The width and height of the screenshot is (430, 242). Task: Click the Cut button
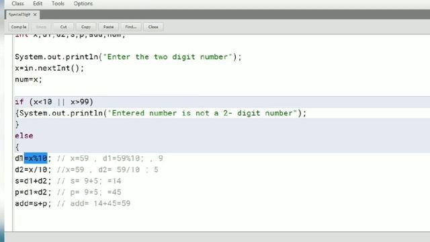tap(63, 27)
